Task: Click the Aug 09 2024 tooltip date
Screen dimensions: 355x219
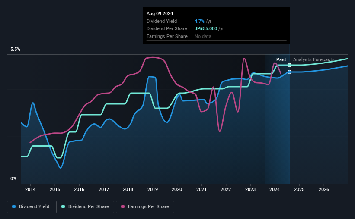Action: point(160,13)
